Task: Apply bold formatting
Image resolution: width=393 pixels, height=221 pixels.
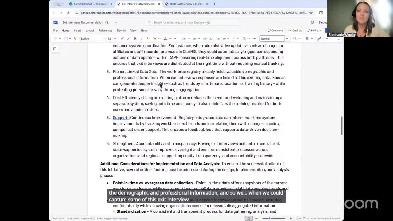Action: click(135, 38)
